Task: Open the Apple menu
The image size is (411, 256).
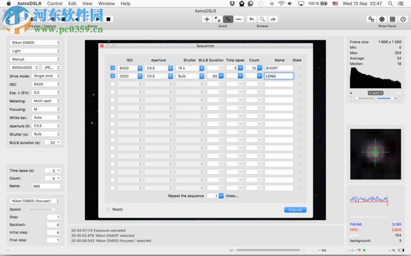Action: click(x=9, y=4)
